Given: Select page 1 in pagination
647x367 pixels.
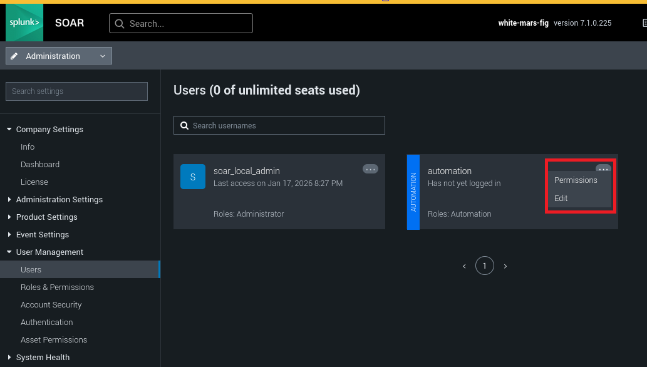Looking at the screenshot, I should coord(484,266).
